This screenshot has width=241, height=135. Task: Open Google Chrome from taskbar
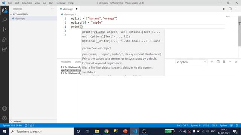point(106,131)
